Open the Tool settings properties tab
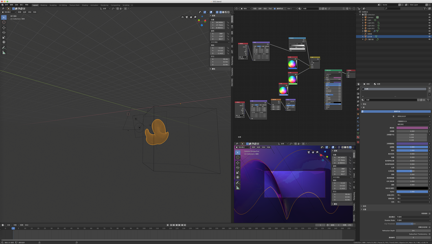The image size is (432, 244). coord(358,89)
